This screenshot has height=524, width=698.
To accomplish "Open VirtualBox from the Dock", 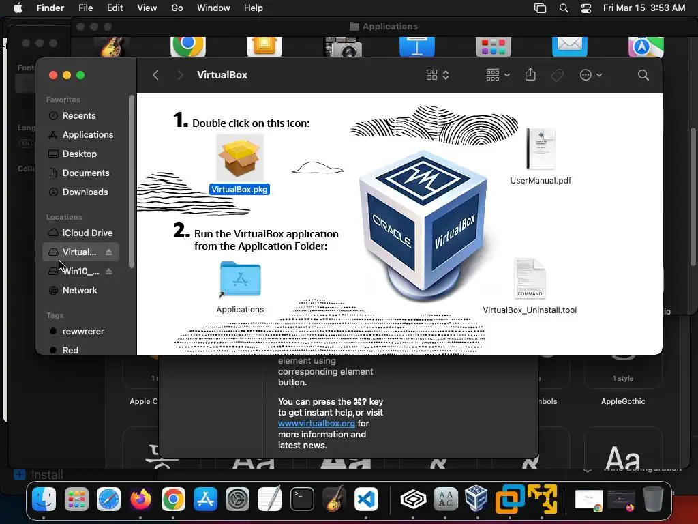I will [x=476, y=498].
